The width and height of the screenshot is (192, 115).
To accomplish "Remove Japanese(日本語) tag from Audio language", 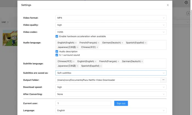I will [x=78, y=47].
